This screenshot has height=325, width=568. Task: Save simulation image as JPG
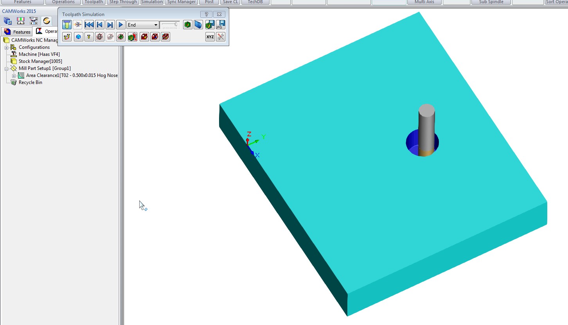pyautogui.click(x=220, y=25)
